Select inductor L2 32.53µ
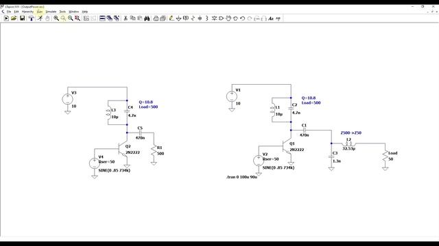This screenshot has width=439, height=246. pos(348,144)
